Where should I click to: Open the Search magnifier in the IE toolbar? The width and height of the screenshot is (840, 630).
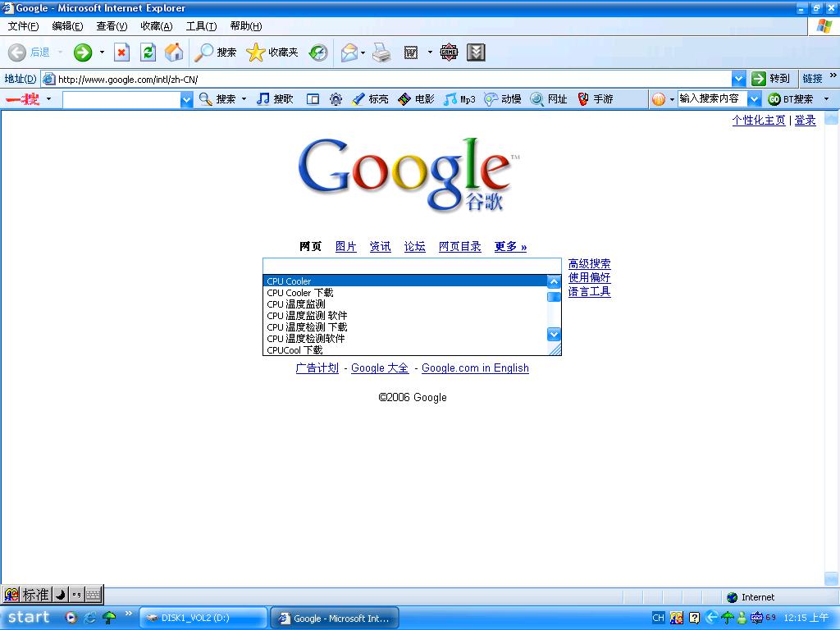[x=216, y=52]
